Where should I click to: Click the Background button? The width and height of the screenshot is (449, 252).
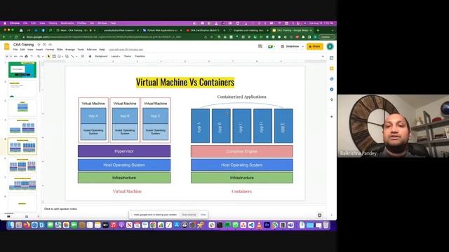click(101, 56)
